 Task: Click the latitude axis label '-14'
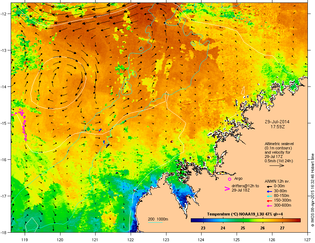coord(4,86)
